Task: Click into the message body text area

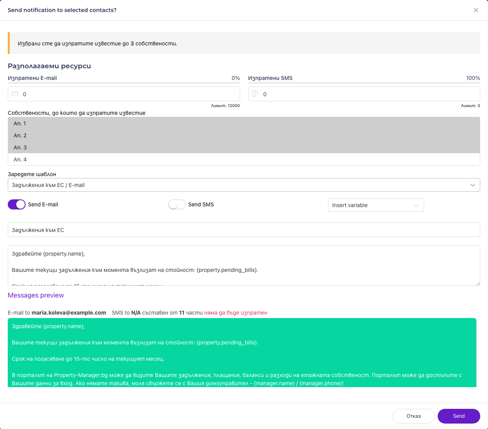Action: point(244,265)
